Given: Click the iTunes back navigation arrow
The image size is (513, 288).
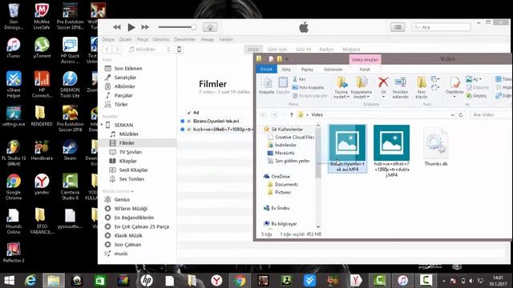Looking at the screenshot, I should [x=107, y=50].
